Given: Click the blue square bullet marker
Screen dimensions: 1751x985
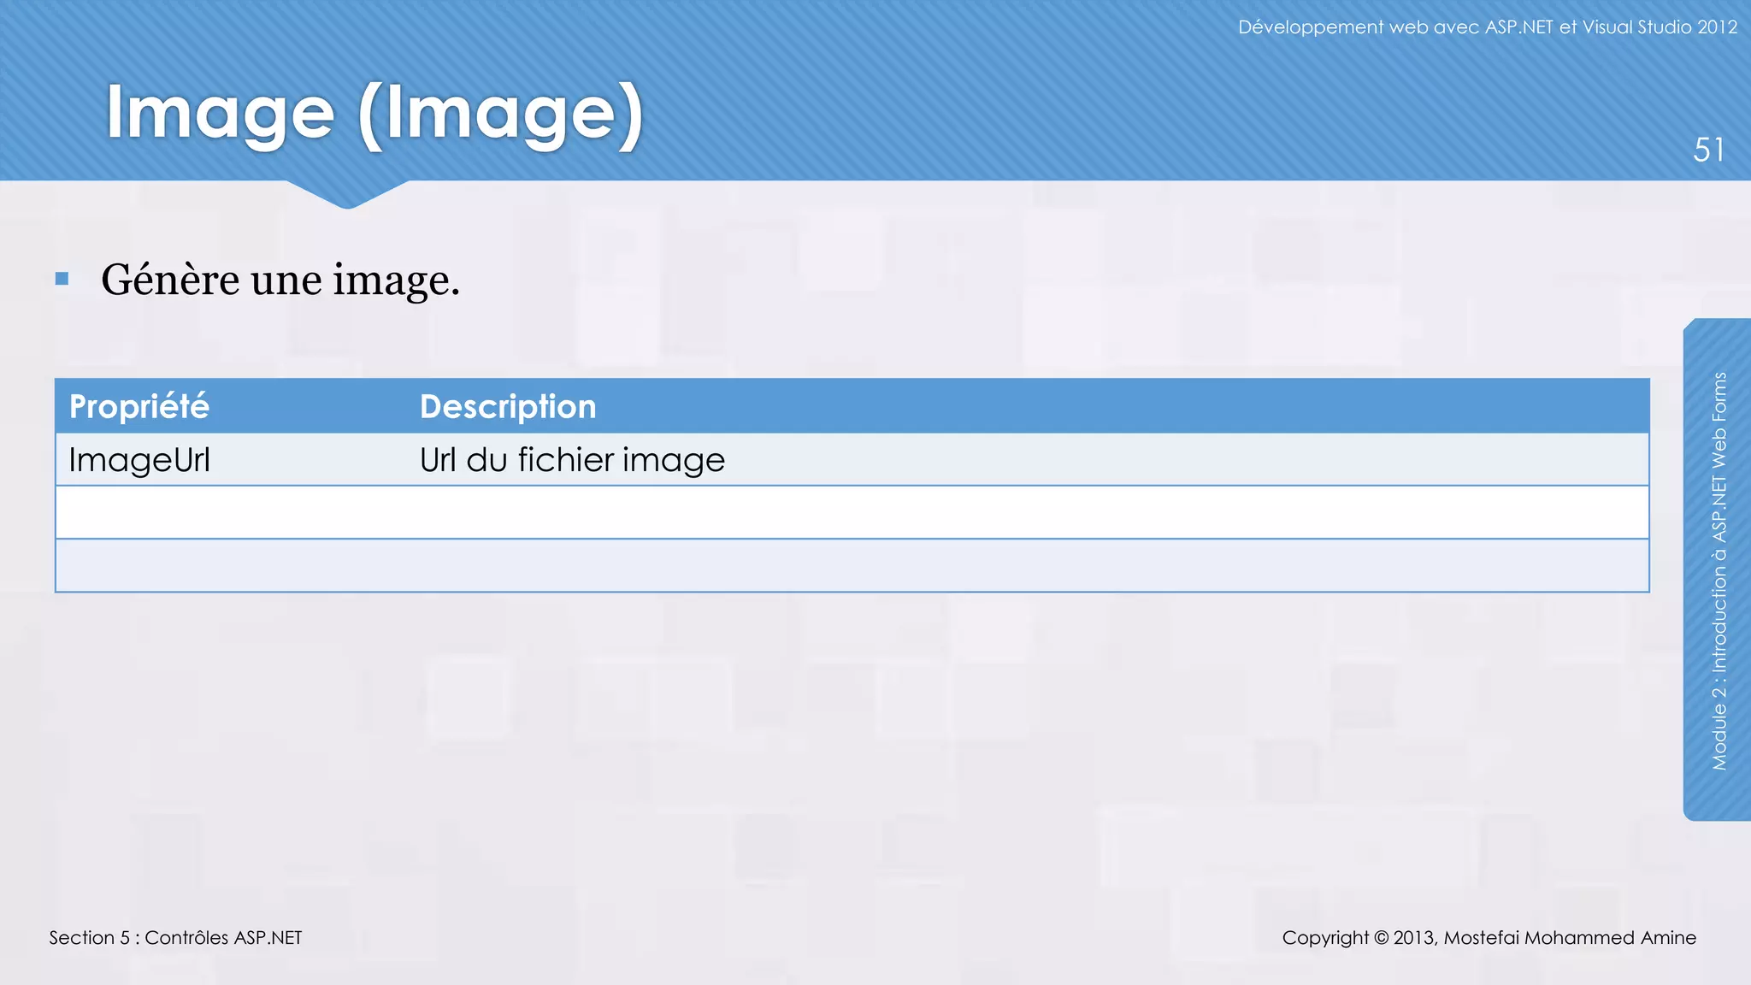Looking at the screenshot, I should pos(62,279).
